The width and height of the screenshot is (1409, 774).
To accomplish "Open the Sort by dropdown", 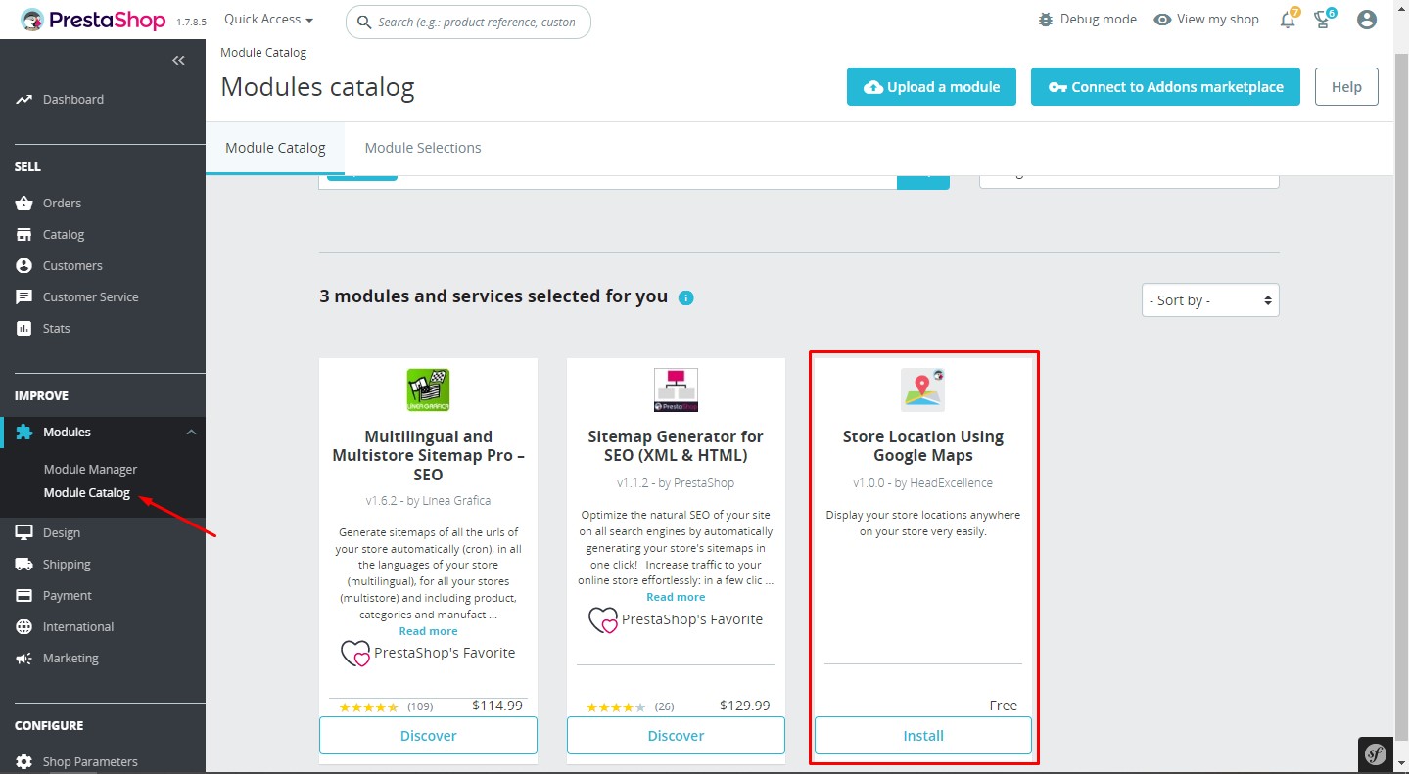I will click(x=1210, y=300).
